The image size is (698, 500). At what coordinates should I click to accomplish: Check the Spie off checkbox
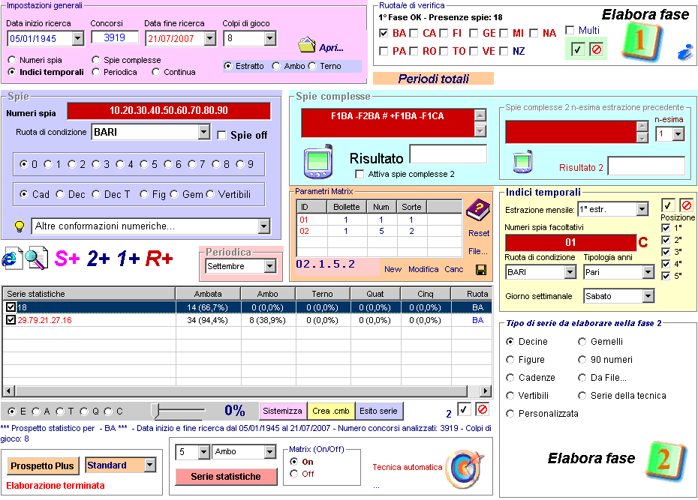[x=221, y=135]
